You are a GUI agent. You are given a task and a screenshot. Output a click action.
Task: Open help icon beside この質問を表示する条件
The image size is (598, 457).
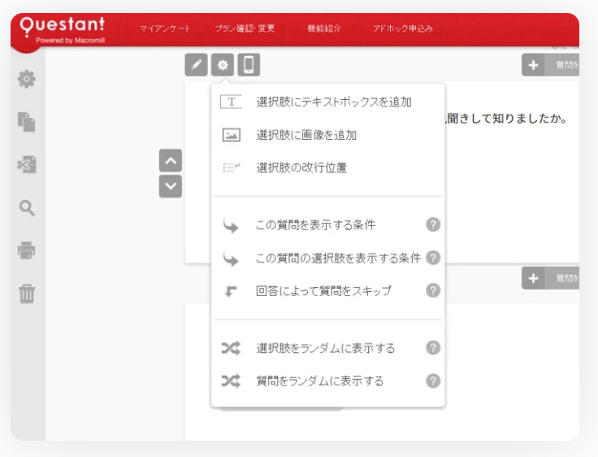coord(433,224)
